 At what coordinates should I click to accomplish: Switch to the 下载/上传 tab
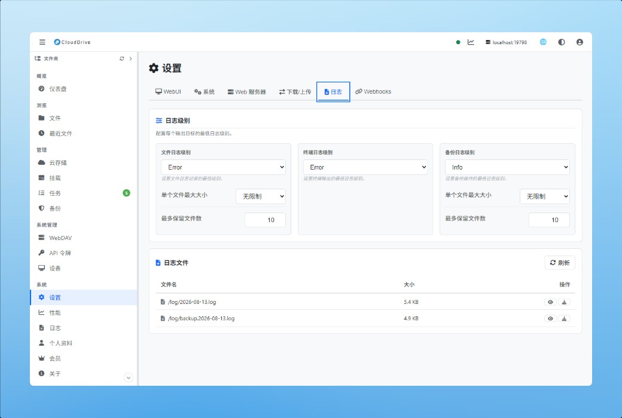tap(295, 91)
